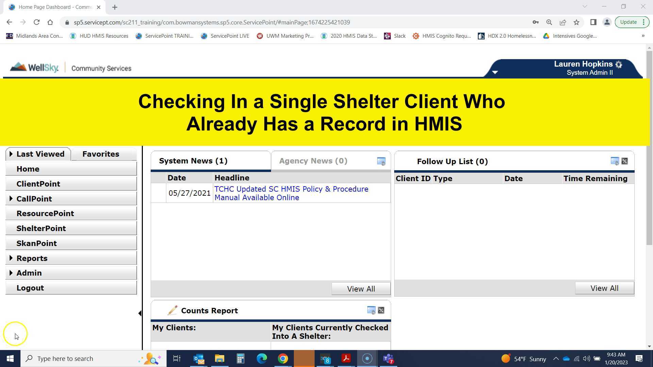Open the user account dropdown arrow
The height and width of the screenshot is (367, 653).
[x=495, y=72]
